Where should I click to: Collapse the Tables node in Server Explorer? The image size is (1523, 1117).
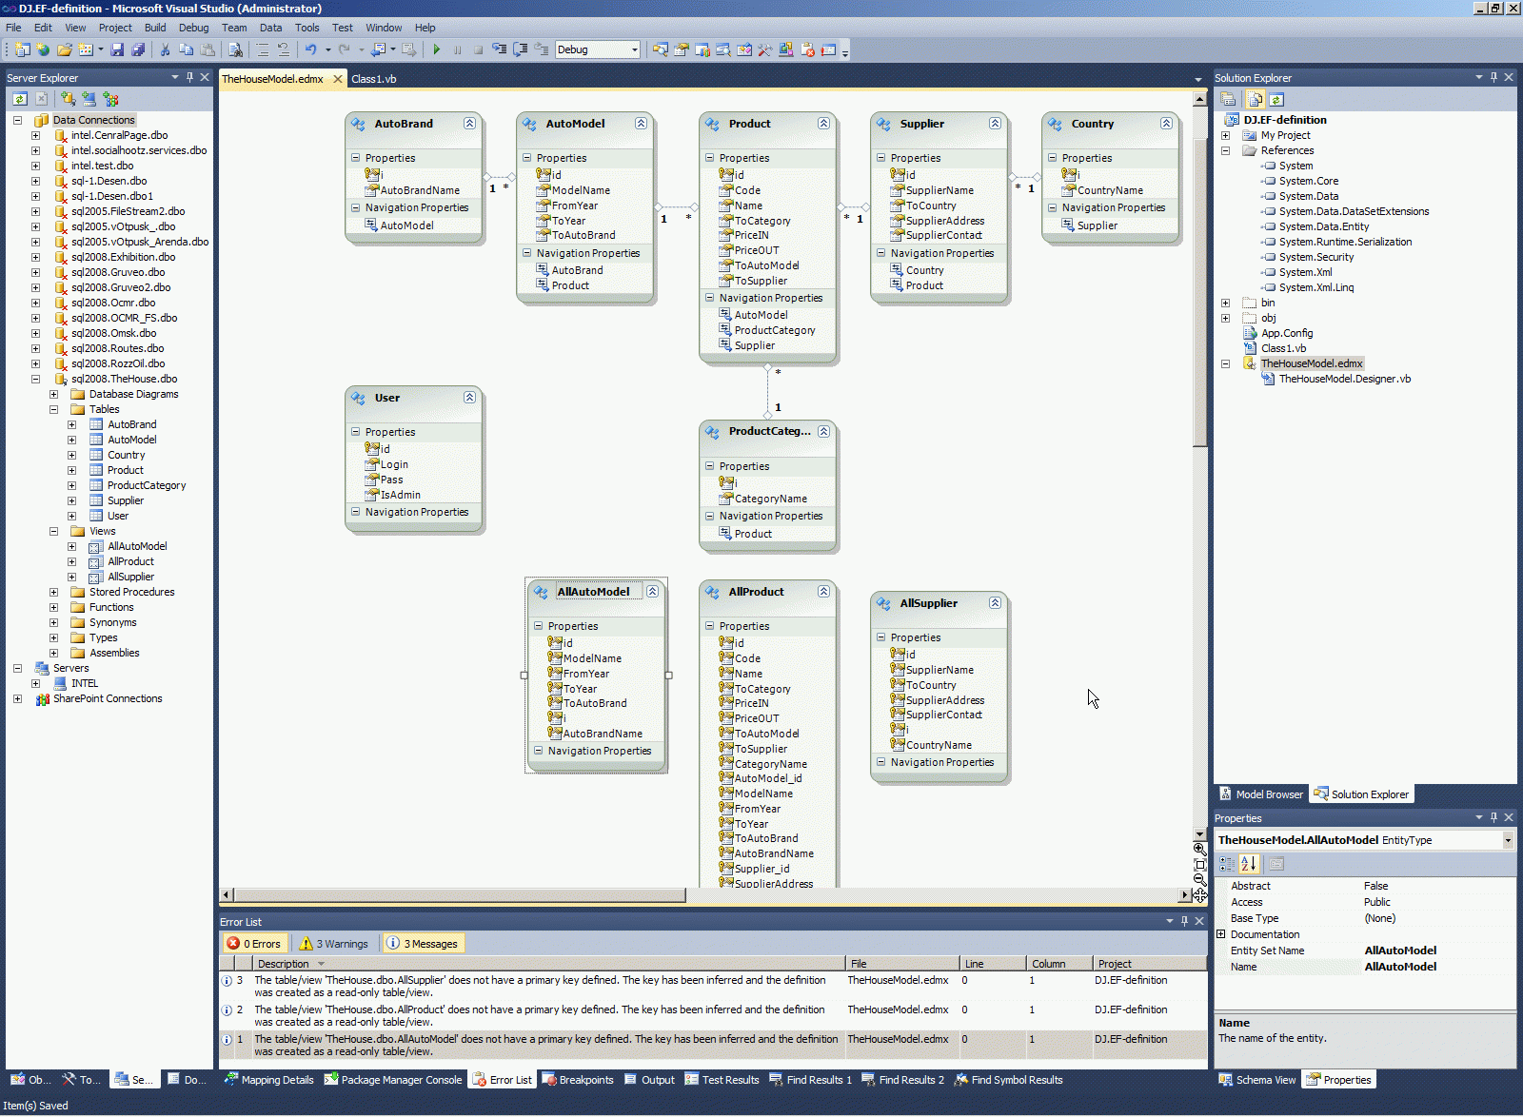(53, 409)
